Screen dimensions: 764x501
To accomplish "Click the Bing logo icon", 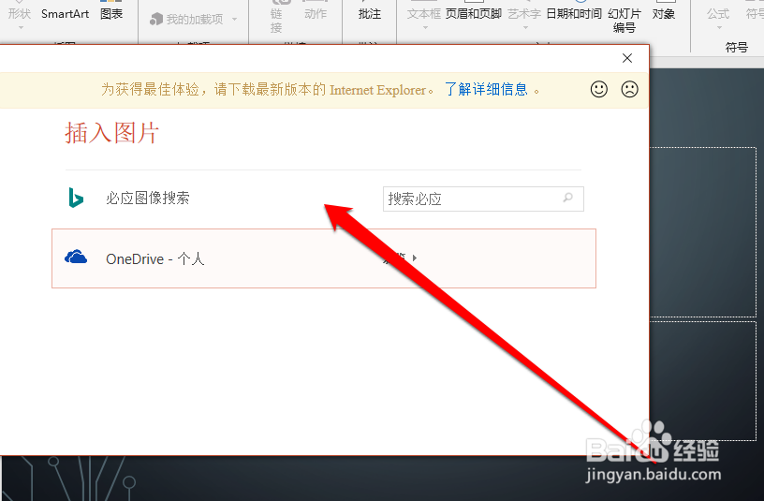I will pyautogui.click(x=76, y=198).
